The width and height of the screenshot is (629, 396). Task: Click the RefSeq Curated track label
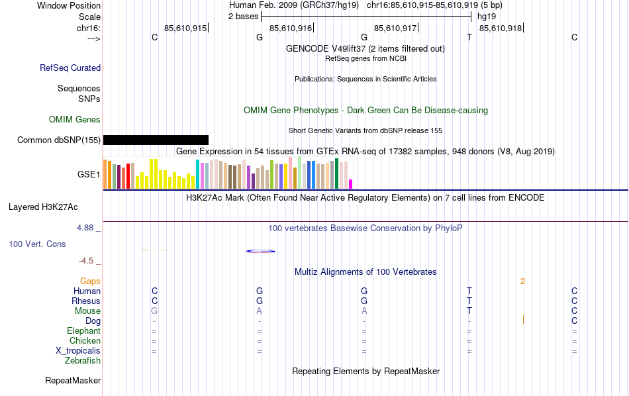click(70, 68)
